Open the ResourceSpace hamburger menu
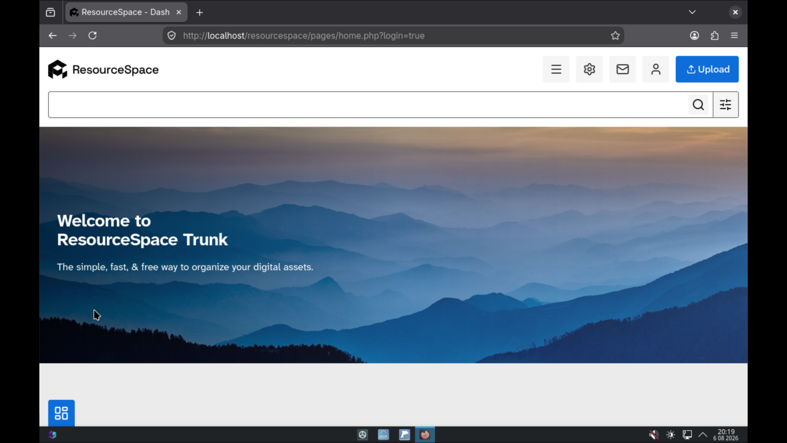 tap(556, 69)
